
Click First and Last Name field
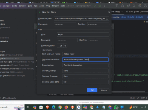pos(85,54)
